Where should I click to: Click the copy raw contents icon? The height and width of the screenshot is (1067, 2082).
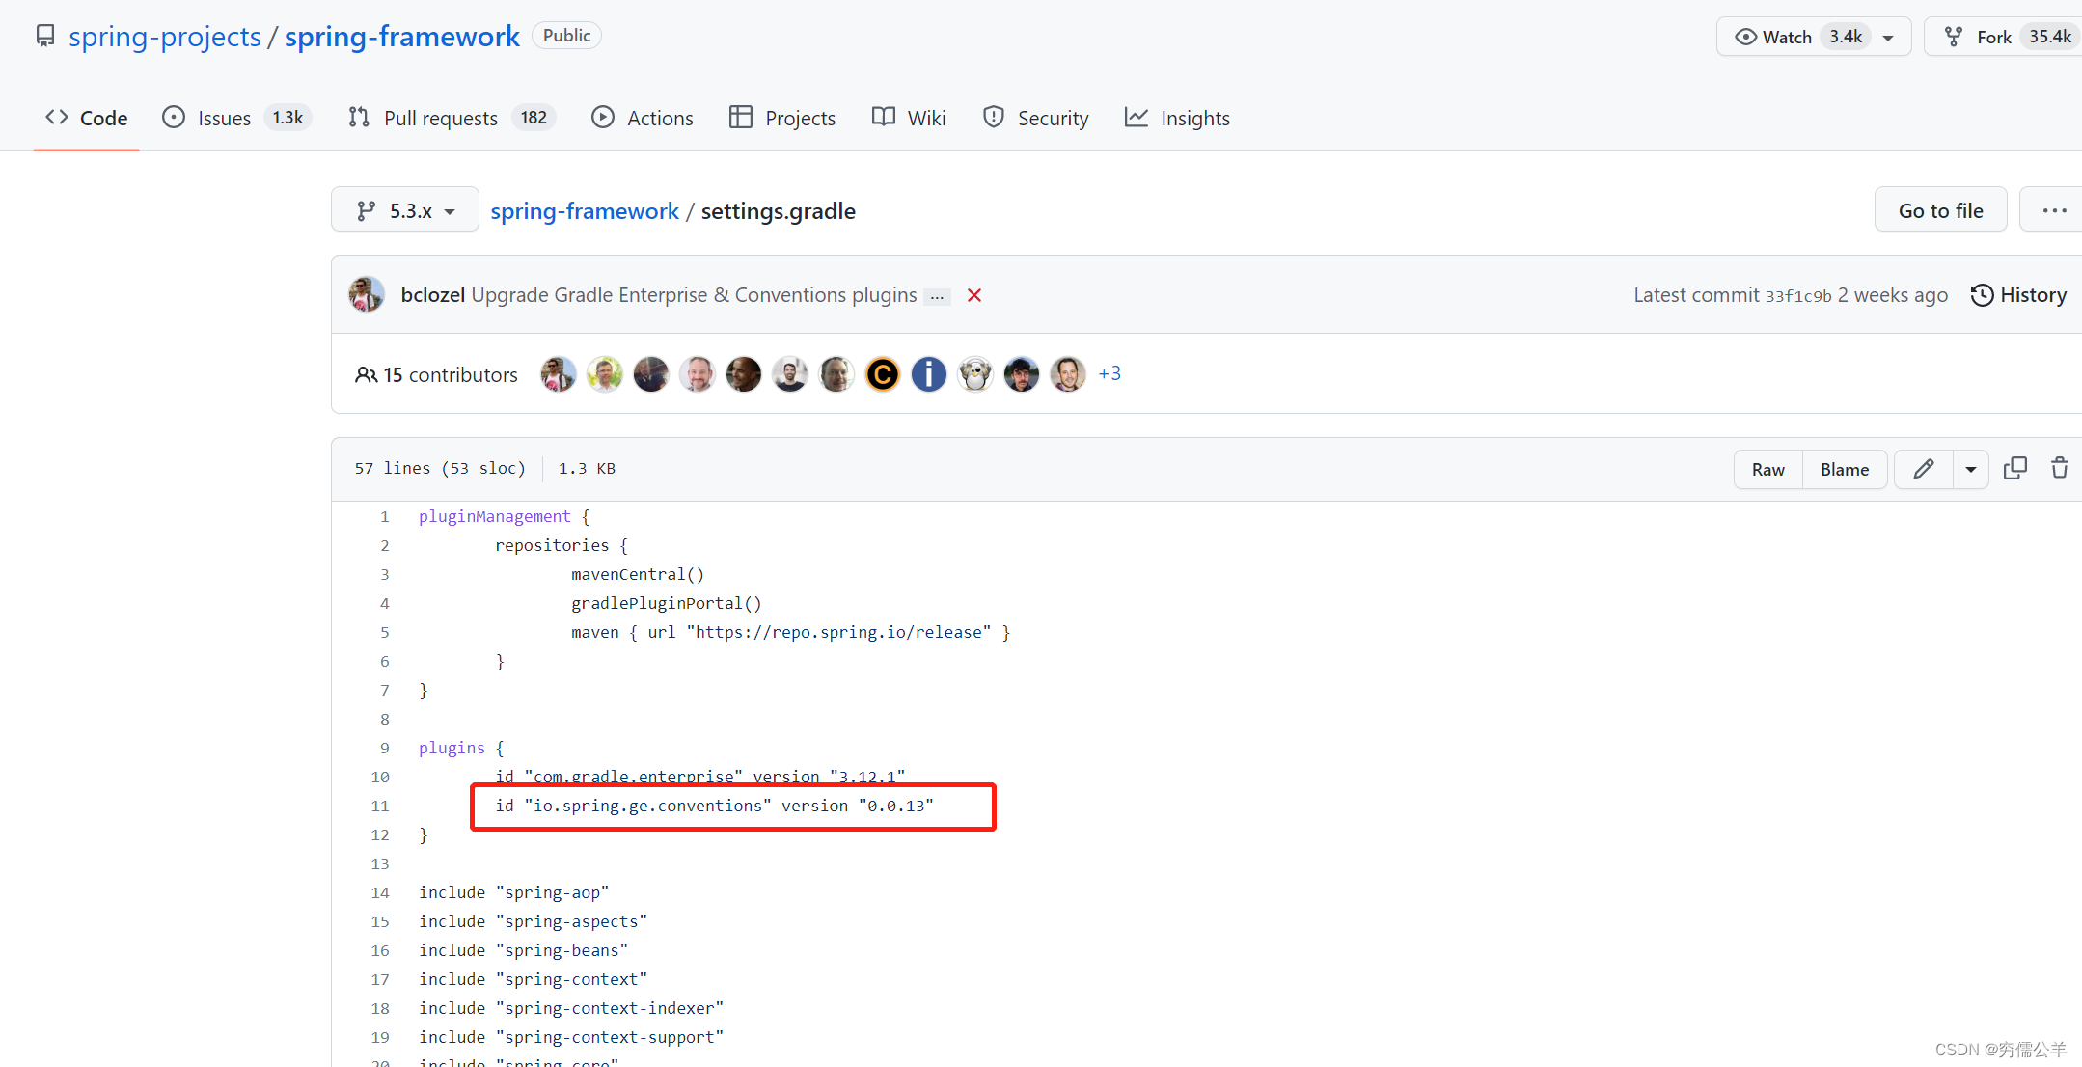coord(2014,469)
